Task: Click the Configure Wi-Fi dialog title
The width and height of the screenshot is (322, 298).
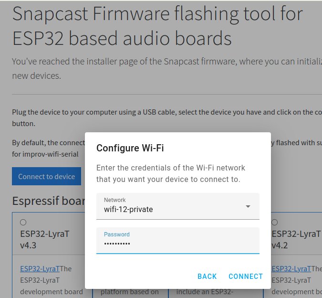Action: click(x=130, y=148)
